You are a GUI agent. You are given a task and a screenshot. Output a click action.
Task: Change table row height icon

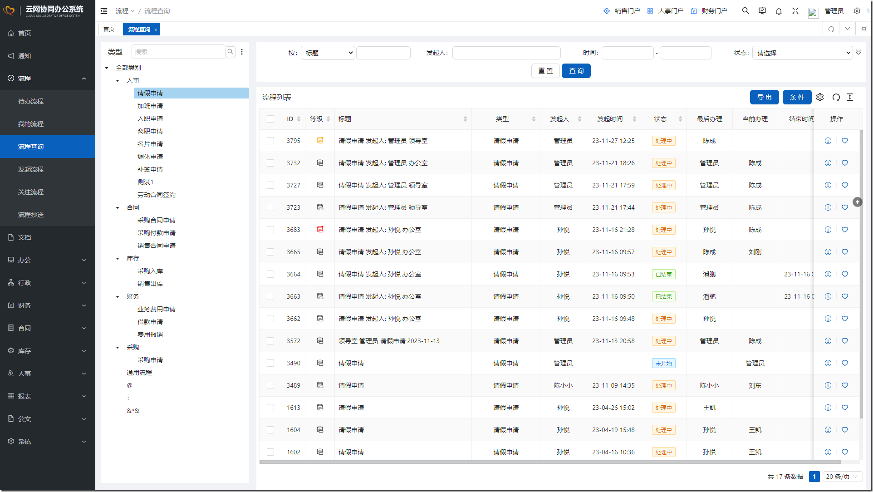[850, 97]
